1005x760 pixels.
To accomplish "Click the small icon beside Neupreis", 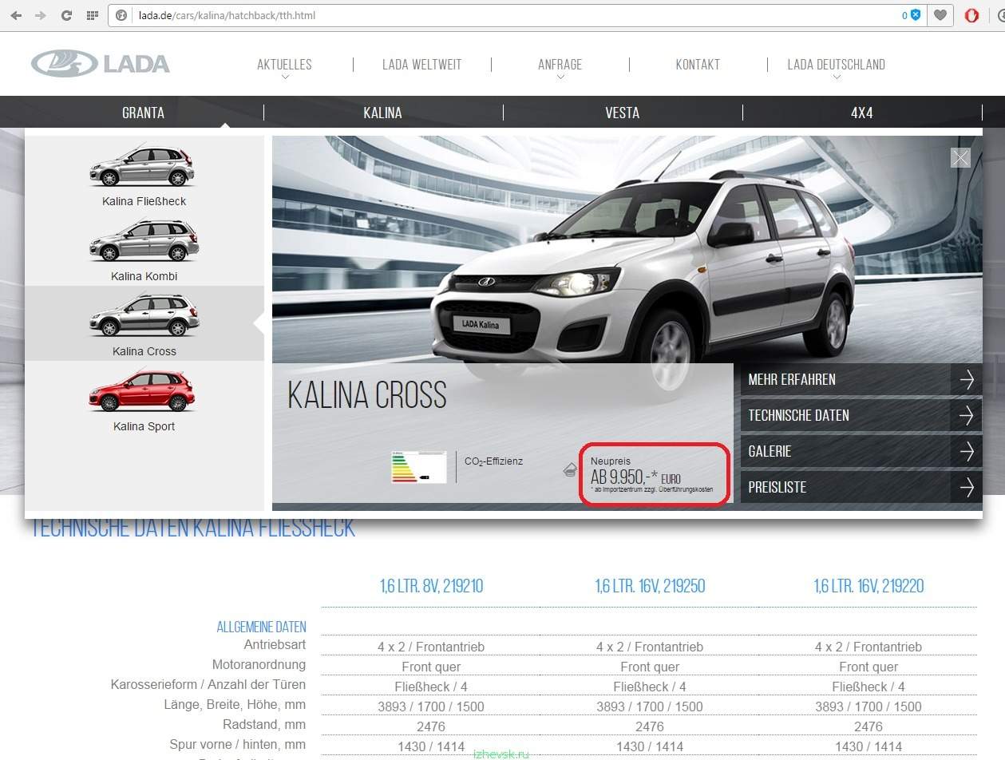I will 570,469.
